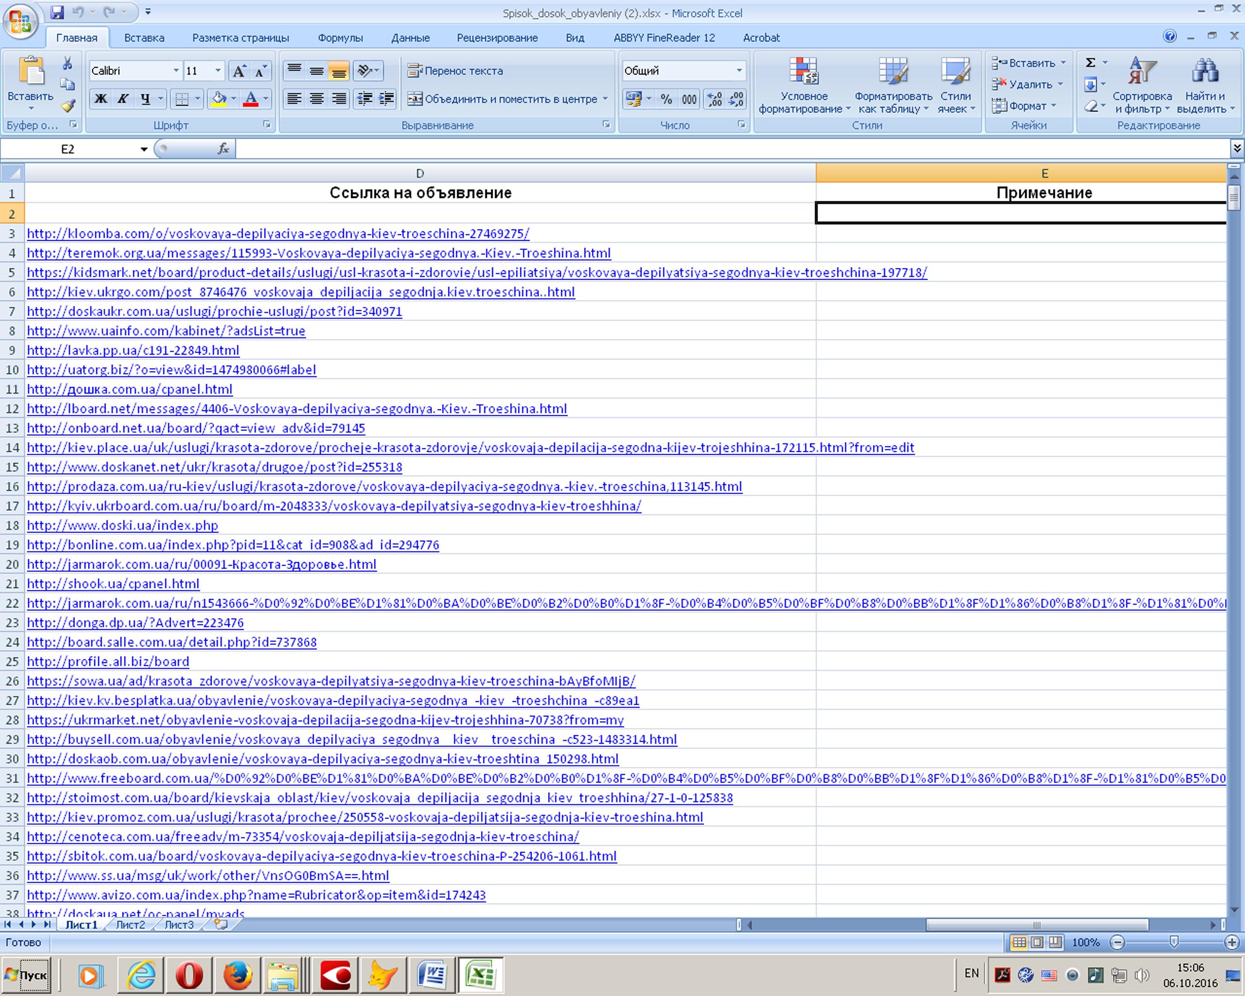
Task: Toggle align text right button
Action: pyautogui.click(x=339, y=99)
